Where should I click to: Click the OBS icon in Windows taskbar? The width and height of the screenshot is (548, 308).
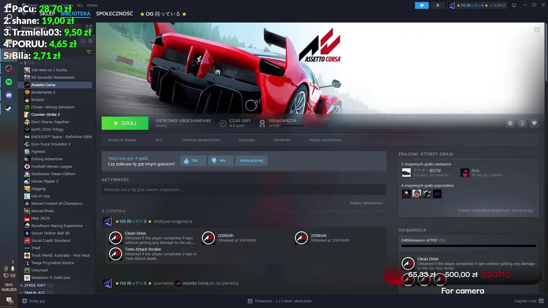(9, 68)
